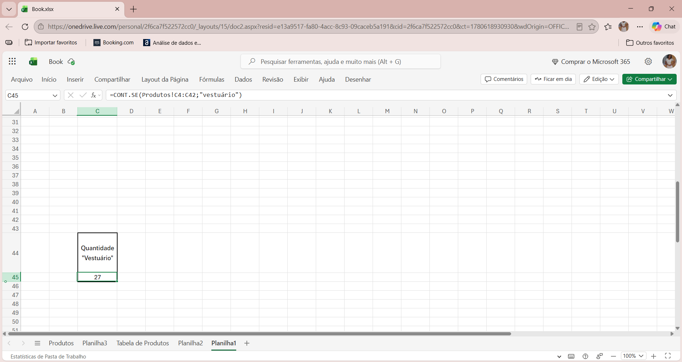The image size is (682, 362).
Task: Click the vertical scrollbar thumb
Action: 677,212
